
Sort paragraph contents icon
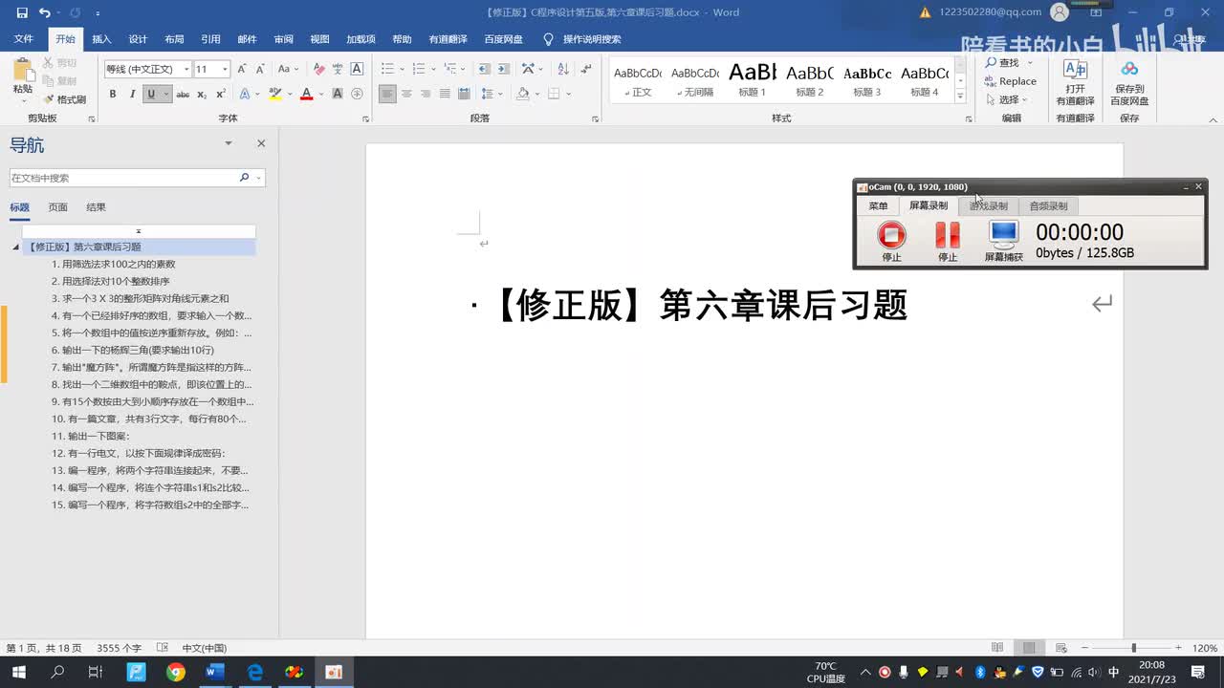561,69
